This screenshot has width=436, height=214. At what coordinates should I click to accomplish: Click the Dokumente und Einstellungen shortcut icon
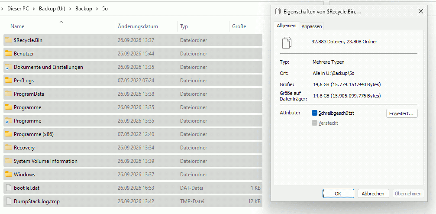coord(9,67)
